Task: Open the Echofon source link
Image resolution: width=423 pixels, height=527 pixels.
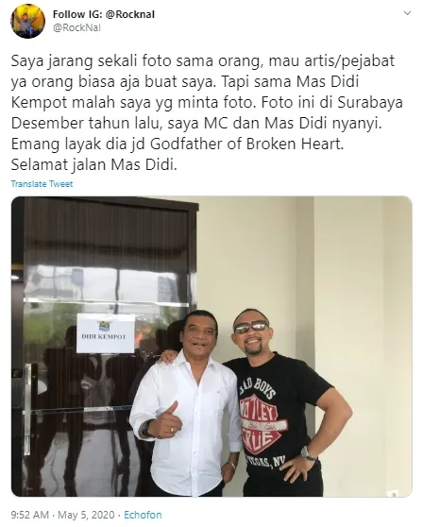Action: (x=143, y=515)
